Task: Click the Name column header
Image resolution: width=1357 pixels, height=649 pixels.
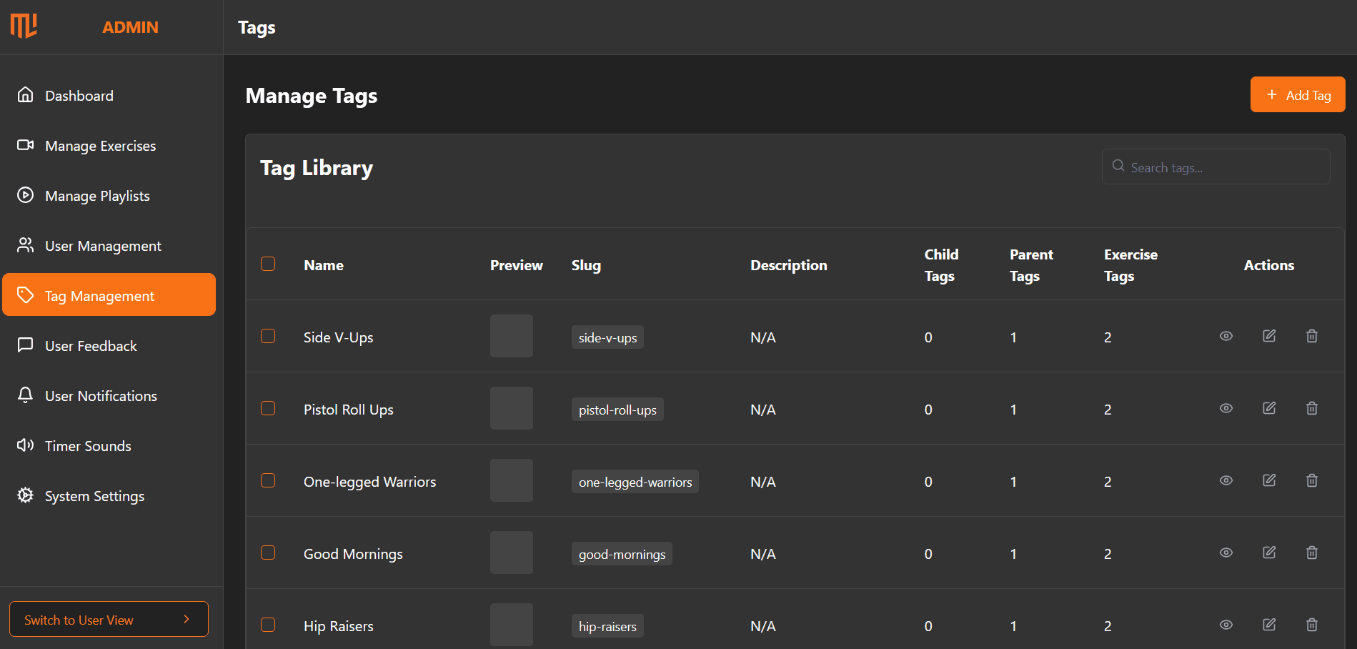Action: 324,265
